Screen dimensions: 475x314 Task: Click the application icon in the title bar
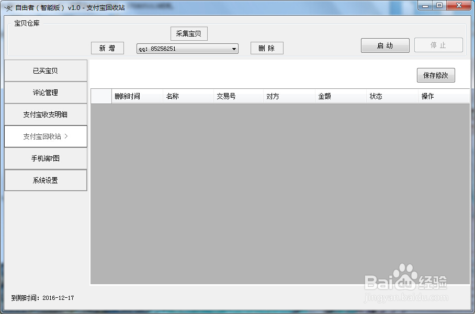pyautogui.click(x=7, y=6)
